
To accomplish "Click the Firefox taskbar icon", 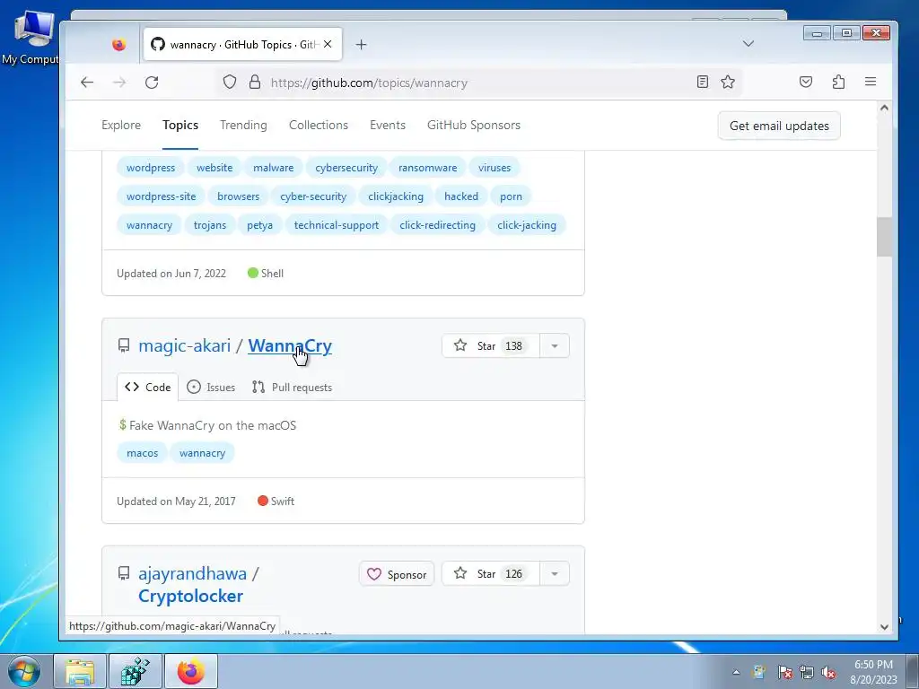I will pos(191,671).
